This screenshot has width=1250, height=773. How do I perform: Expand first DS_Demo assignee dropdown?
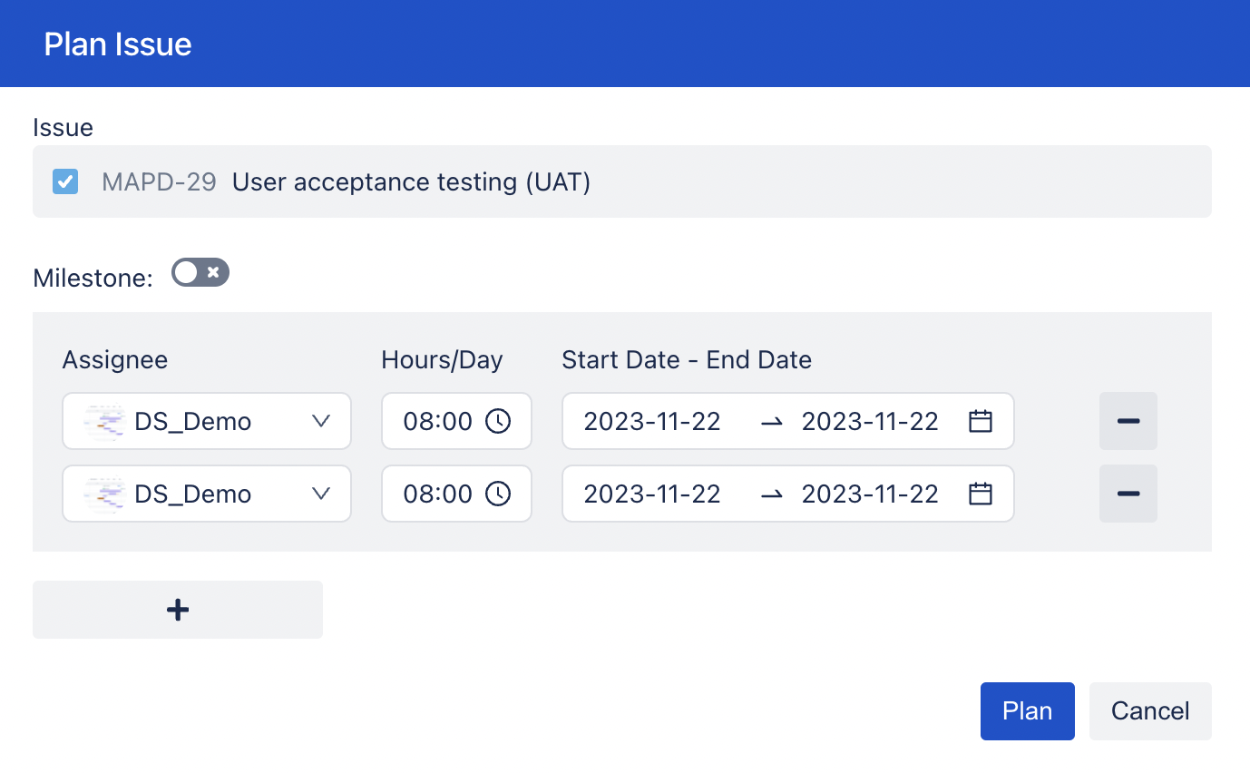207,421
